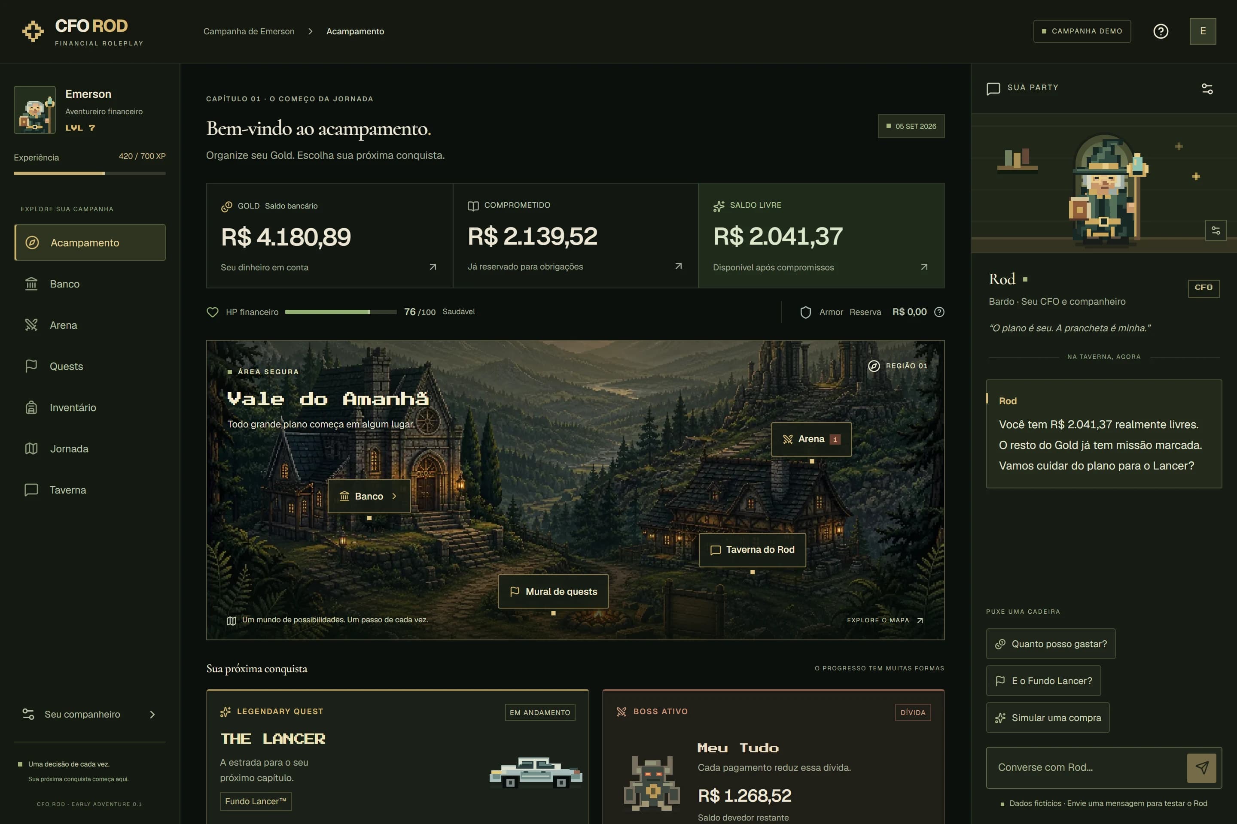Screen dimensions: 1237x824
Task: Click the Dívida badge
Action: coord(912,712)
